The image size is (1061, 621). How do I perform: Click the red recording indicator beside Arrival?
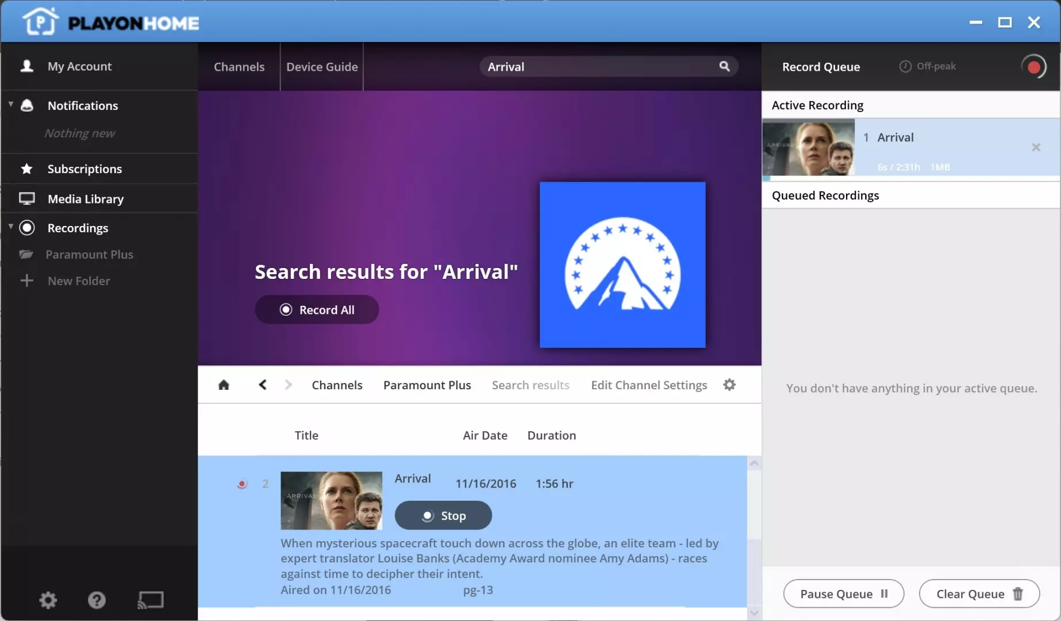(242, 484)
